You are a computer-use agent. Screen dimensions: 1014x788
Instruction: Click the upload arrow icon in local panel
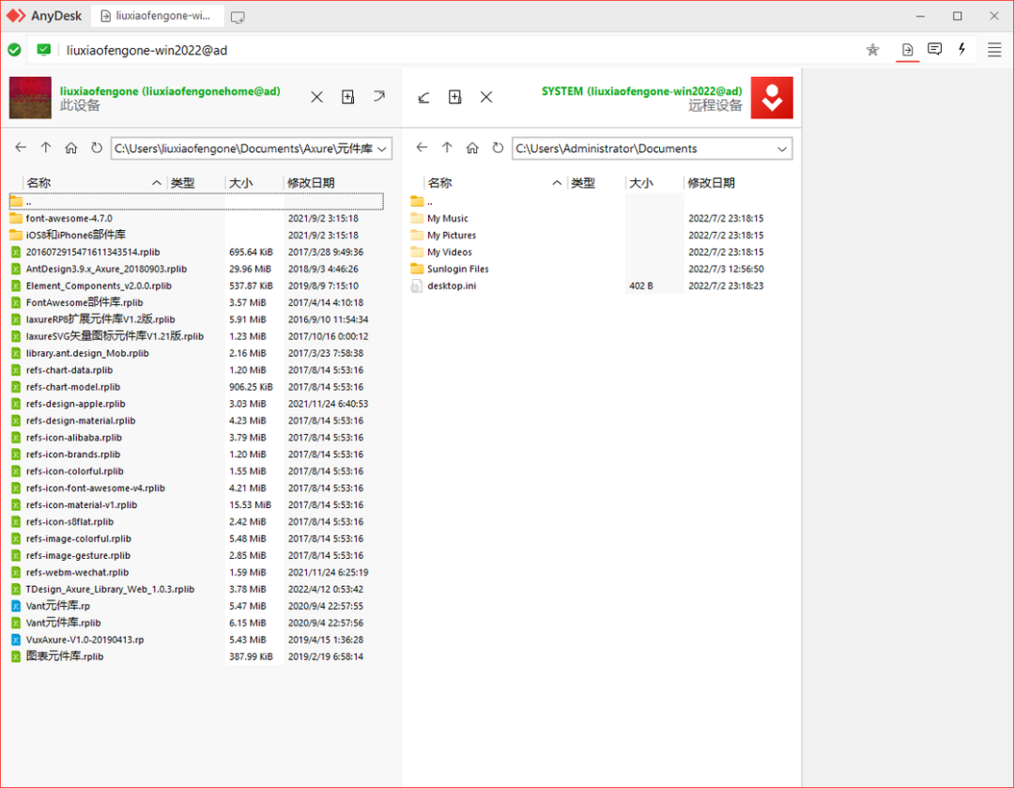click(379, 97)
